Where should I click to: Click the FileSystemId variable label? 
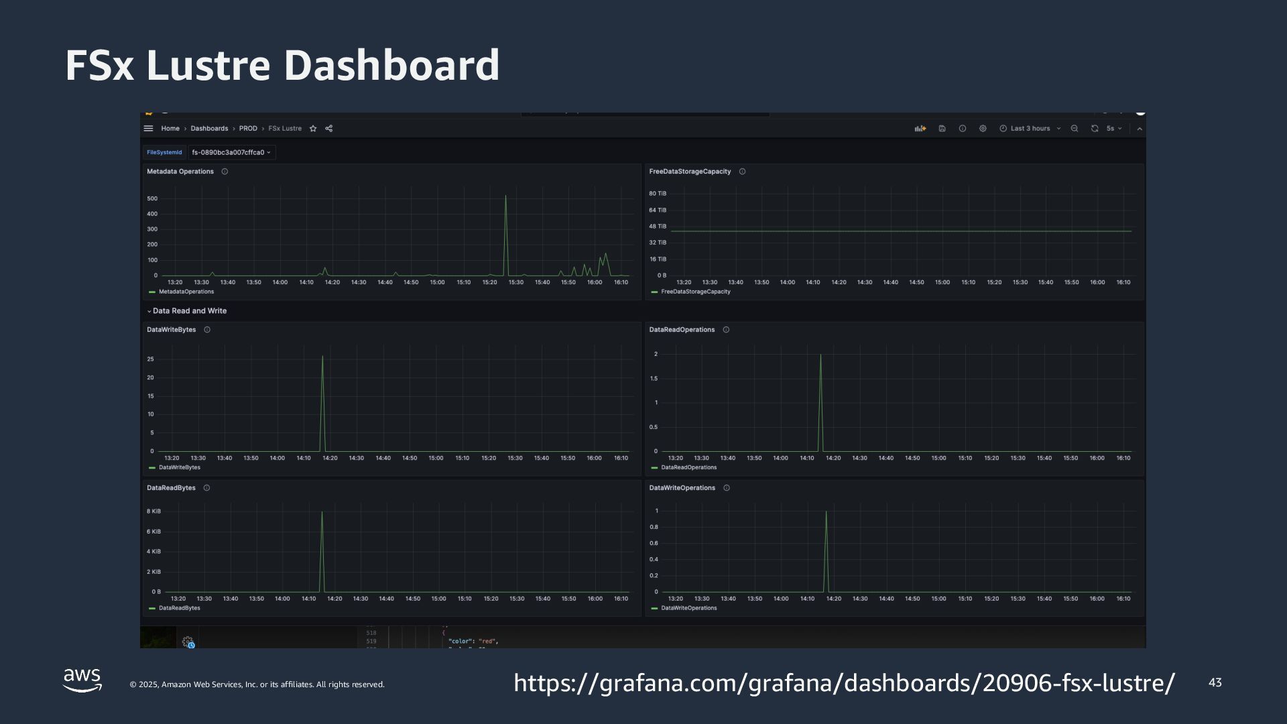click(164, 153)
